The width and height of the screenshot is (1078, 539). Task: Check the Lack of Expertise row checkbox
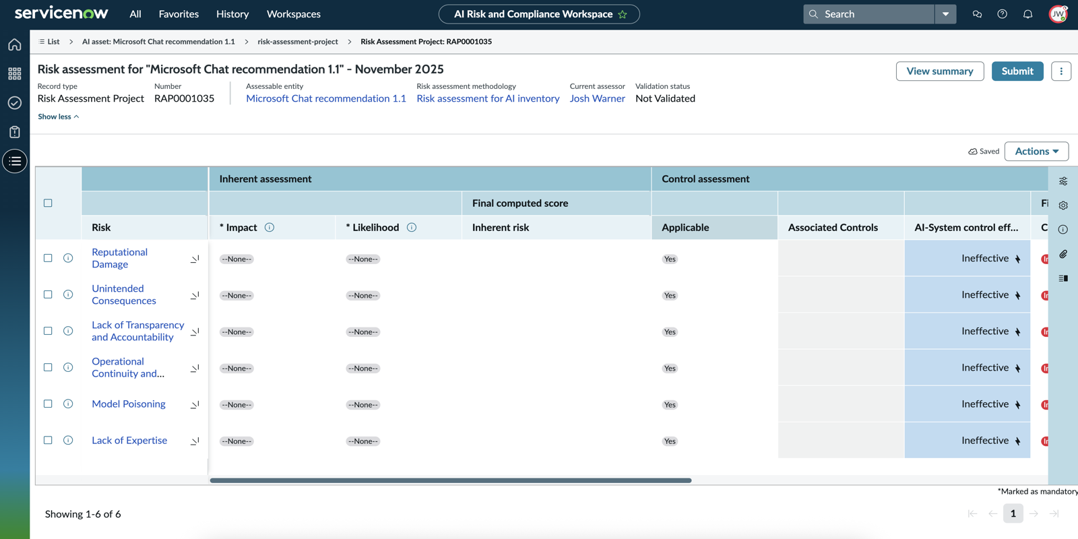[x=48, y=440]
